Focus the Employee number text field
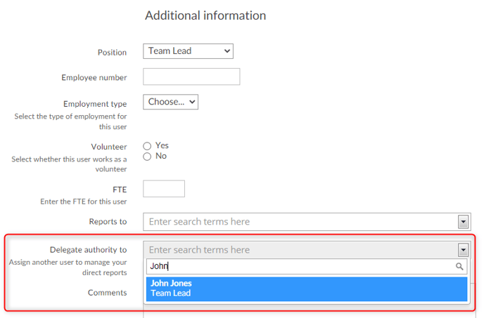This screenshot has height=318, width=484. (x=191, y=77)
